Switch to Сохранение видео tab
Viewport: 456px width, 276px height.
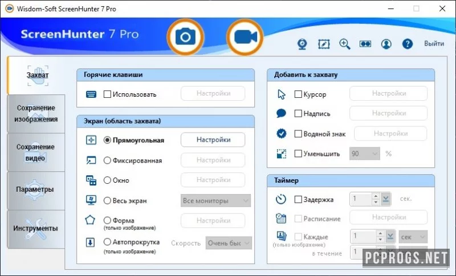pyautogui.click(x=36, y=153)
